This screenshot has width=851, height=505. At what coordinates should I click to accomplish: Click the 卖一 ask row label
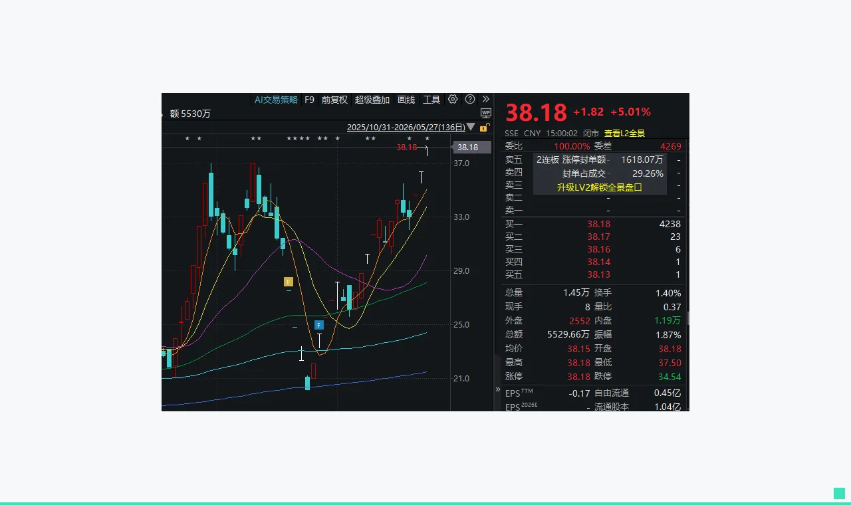tap(514, 210)
